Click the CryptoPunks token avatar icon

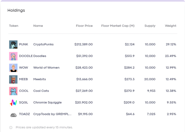coord(13,45)
